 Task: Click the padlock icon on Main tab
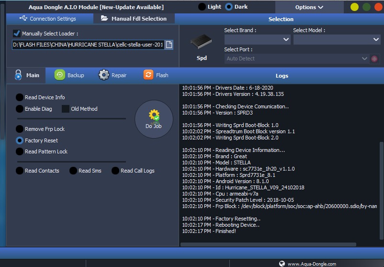coord(18,75)
